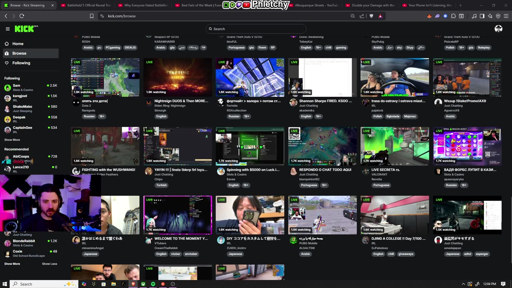
Task: Open CaptainGee channel in sidebar
Action: point(31,130)
